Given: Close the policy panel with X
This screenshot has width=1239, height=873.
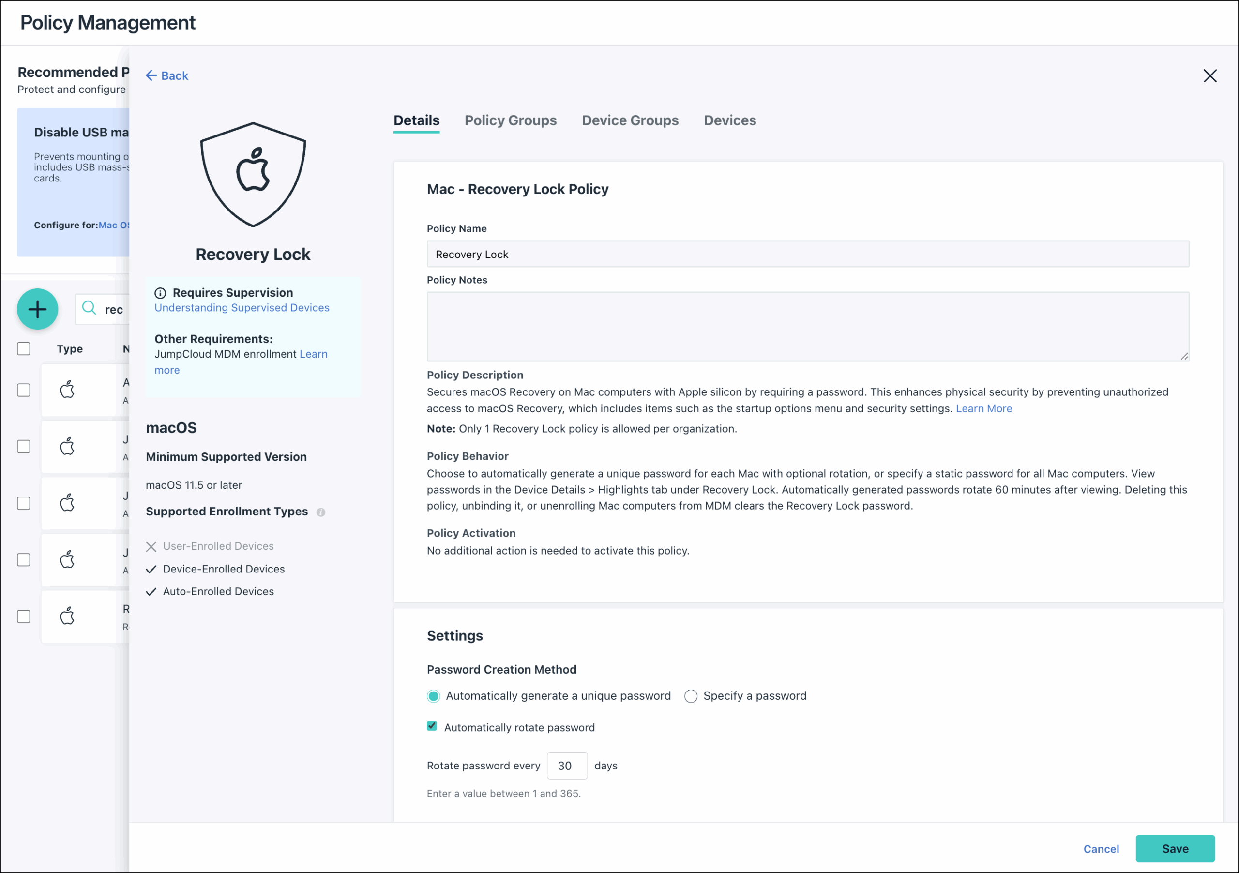Looking at the screenshot, I should click(x=1209, y=75).
